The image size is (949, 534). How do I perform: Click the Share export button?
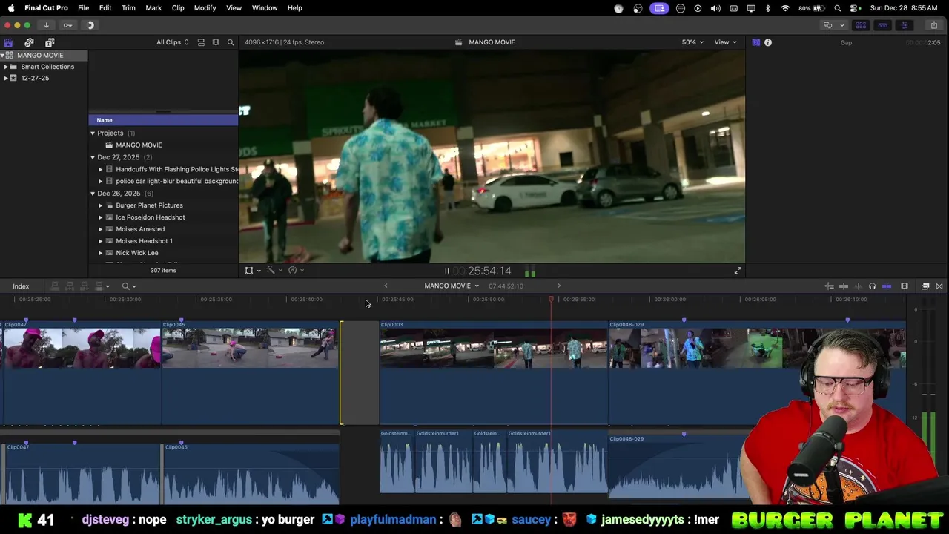pos(934,25)
